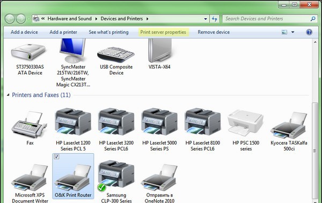This screenshot has height=203, width=322.
Task: Open the Help question mark icon
Action: coord(309,32)
